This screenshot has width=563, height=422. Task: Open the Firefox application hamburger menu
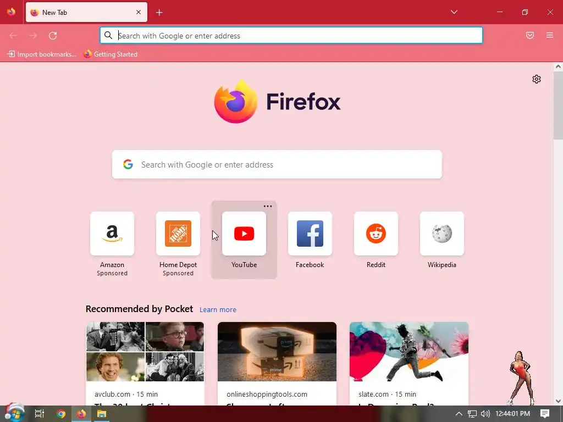tap(550, 35)
